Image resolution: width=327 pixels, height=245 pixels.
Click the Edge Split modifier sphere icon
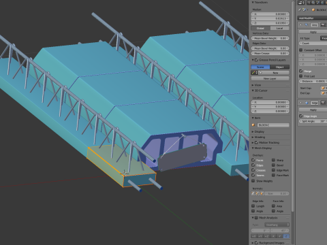307,103
